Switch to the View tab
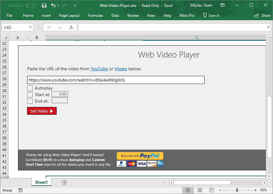This screenshot has width=273, height=194. (x=151, y=16)
